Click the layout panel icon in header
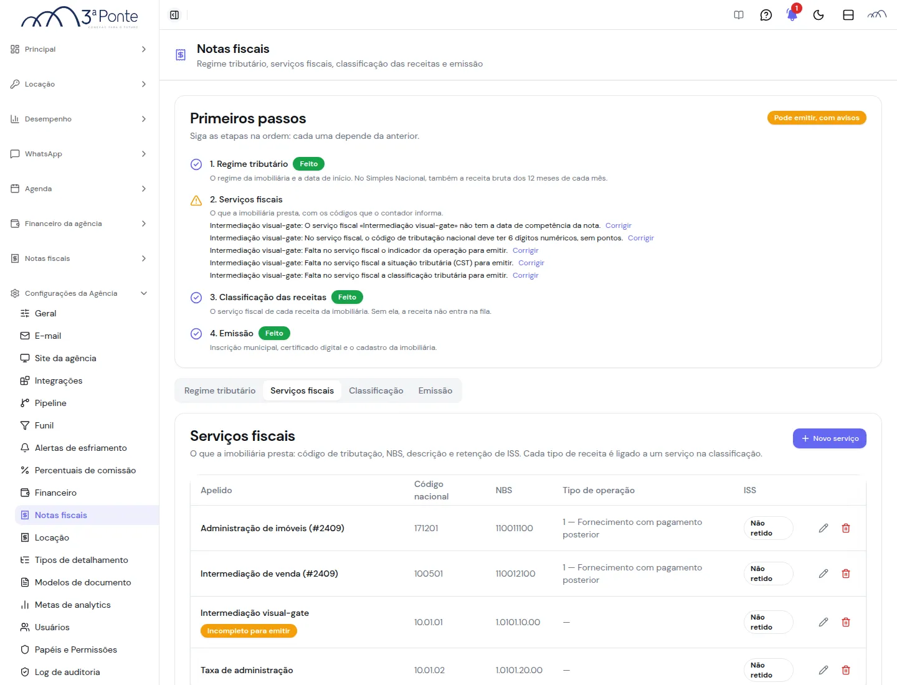Viewport: 897px width, 685px height. point(848,15)
